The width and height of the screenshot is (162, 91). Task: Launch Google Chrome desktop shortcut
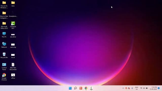pyautogui.click(x=4, y=77)
